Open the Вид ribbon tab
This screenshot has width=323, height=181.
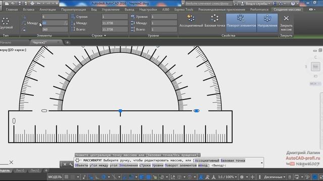(x=94, y=10)
